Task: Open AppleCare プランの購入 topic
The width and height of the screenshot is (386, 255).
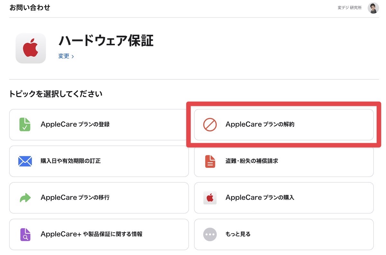Action: 284,198
